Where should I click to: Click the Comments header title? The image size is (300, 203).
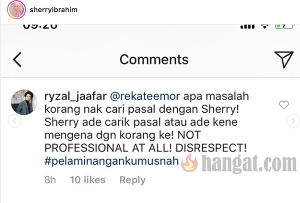[154, 59]
